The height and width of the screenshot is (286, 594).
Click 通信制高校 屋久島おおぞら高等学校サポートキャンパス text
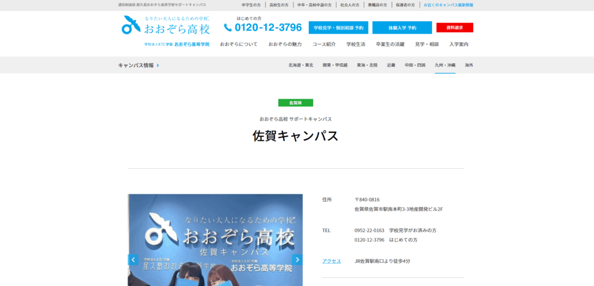162,5
